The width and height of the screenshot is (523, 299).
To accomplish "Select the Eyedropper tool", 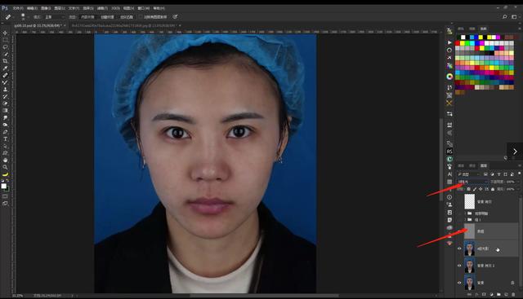I will 5,68.
